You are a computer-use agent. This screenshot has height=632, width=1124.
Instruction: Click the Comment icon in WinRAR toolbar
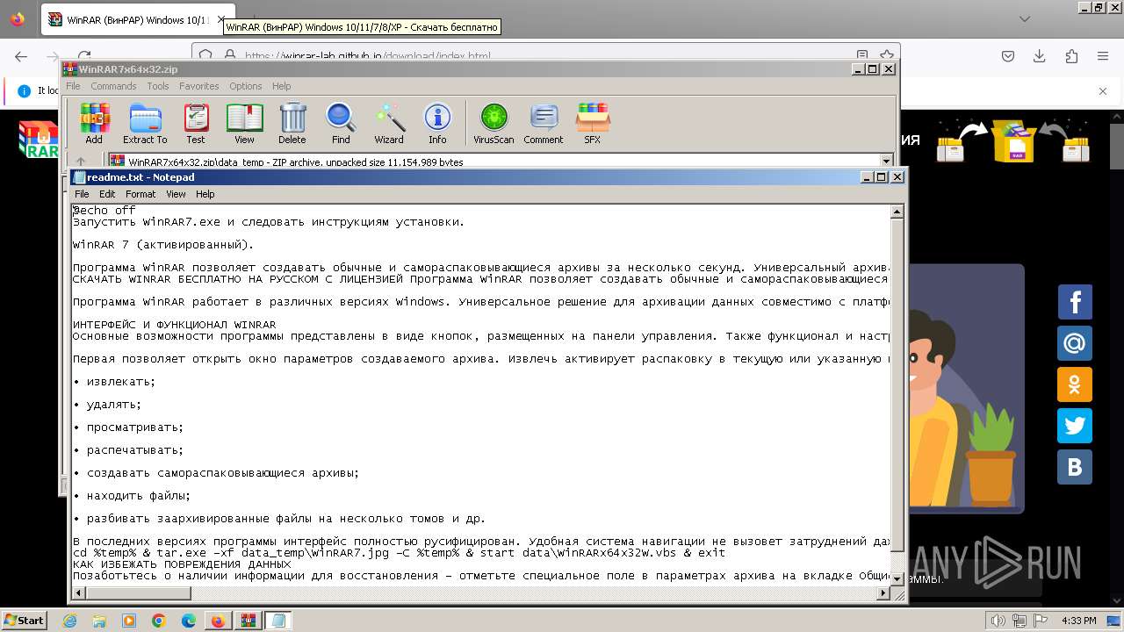(x=544, y=124)
